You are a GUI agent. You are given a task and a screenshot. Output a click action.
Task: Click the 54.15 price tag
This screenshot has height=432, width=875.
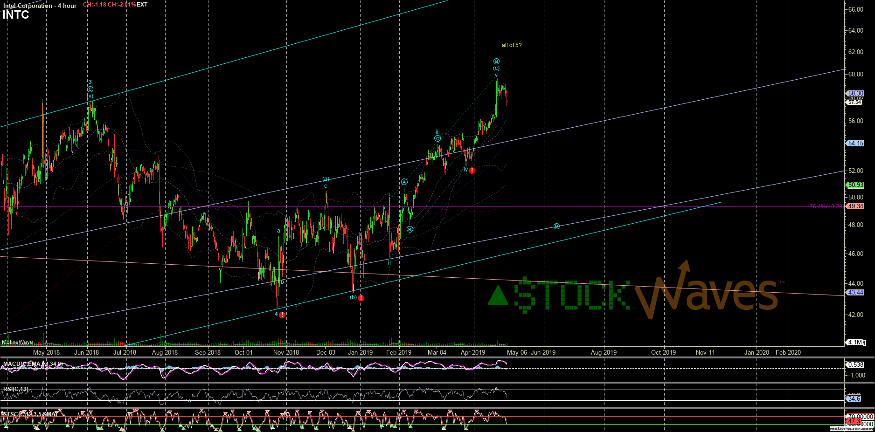pyautogui.click(x=856, y=144)
